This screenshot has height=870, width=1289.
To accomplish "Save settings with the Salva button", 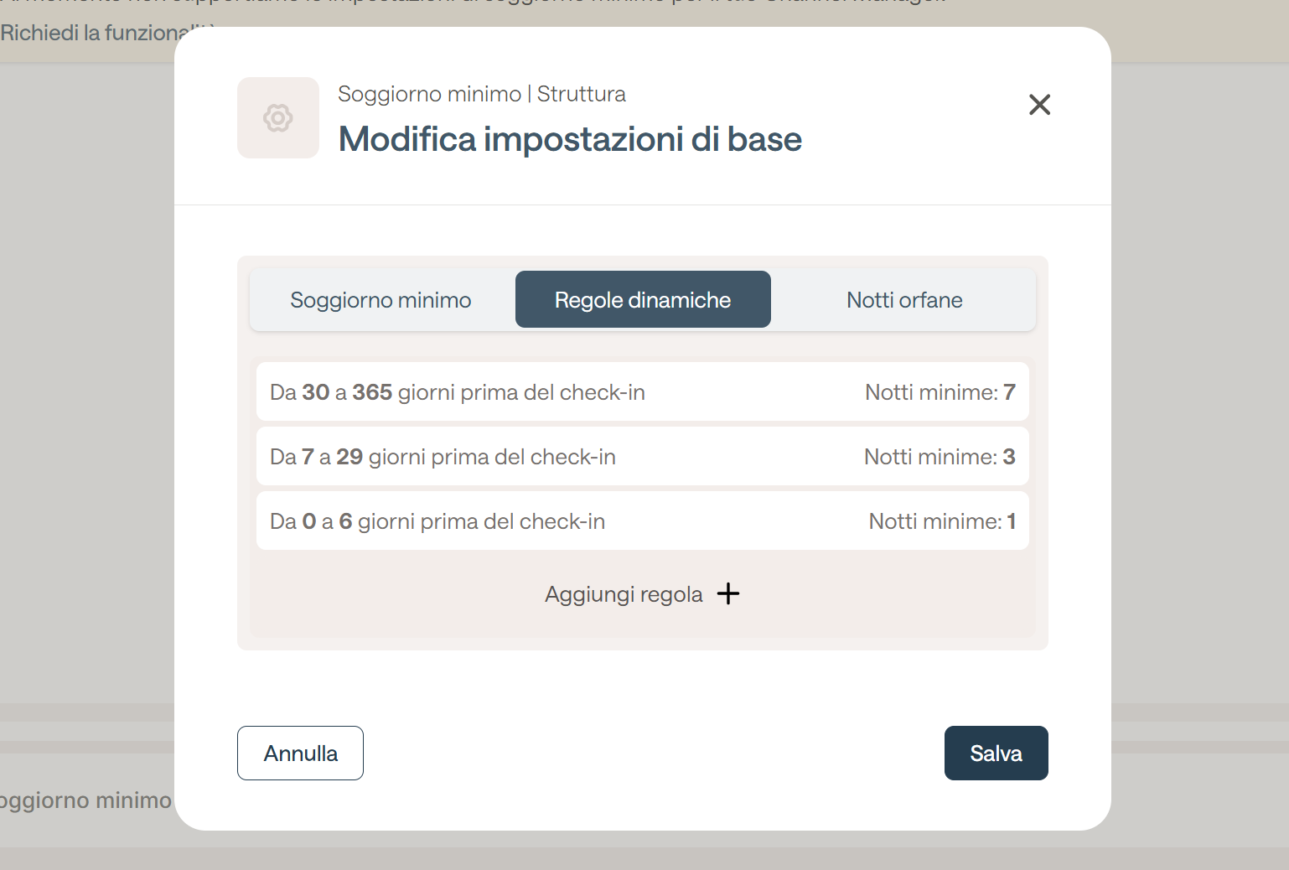I will (x=997, y=753).
